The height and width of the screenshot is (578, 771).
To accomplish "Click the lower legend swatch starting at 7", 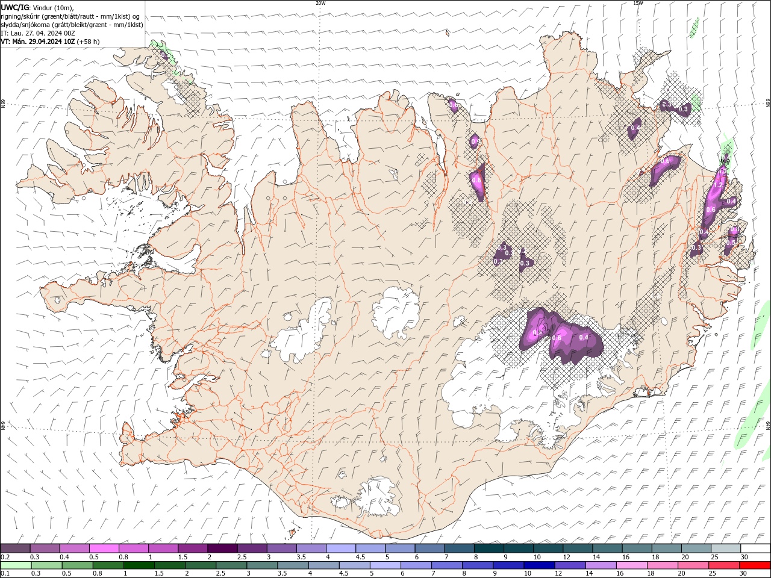I will [x=446, y=565].
